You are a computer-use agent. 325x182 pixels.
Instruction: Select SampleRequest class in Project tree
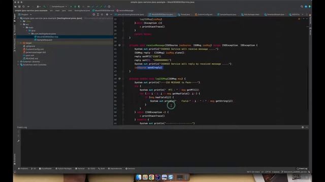[x=44, y=40]
